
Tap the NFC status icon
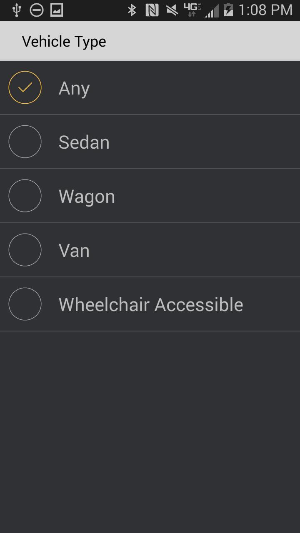pos(152,10)
